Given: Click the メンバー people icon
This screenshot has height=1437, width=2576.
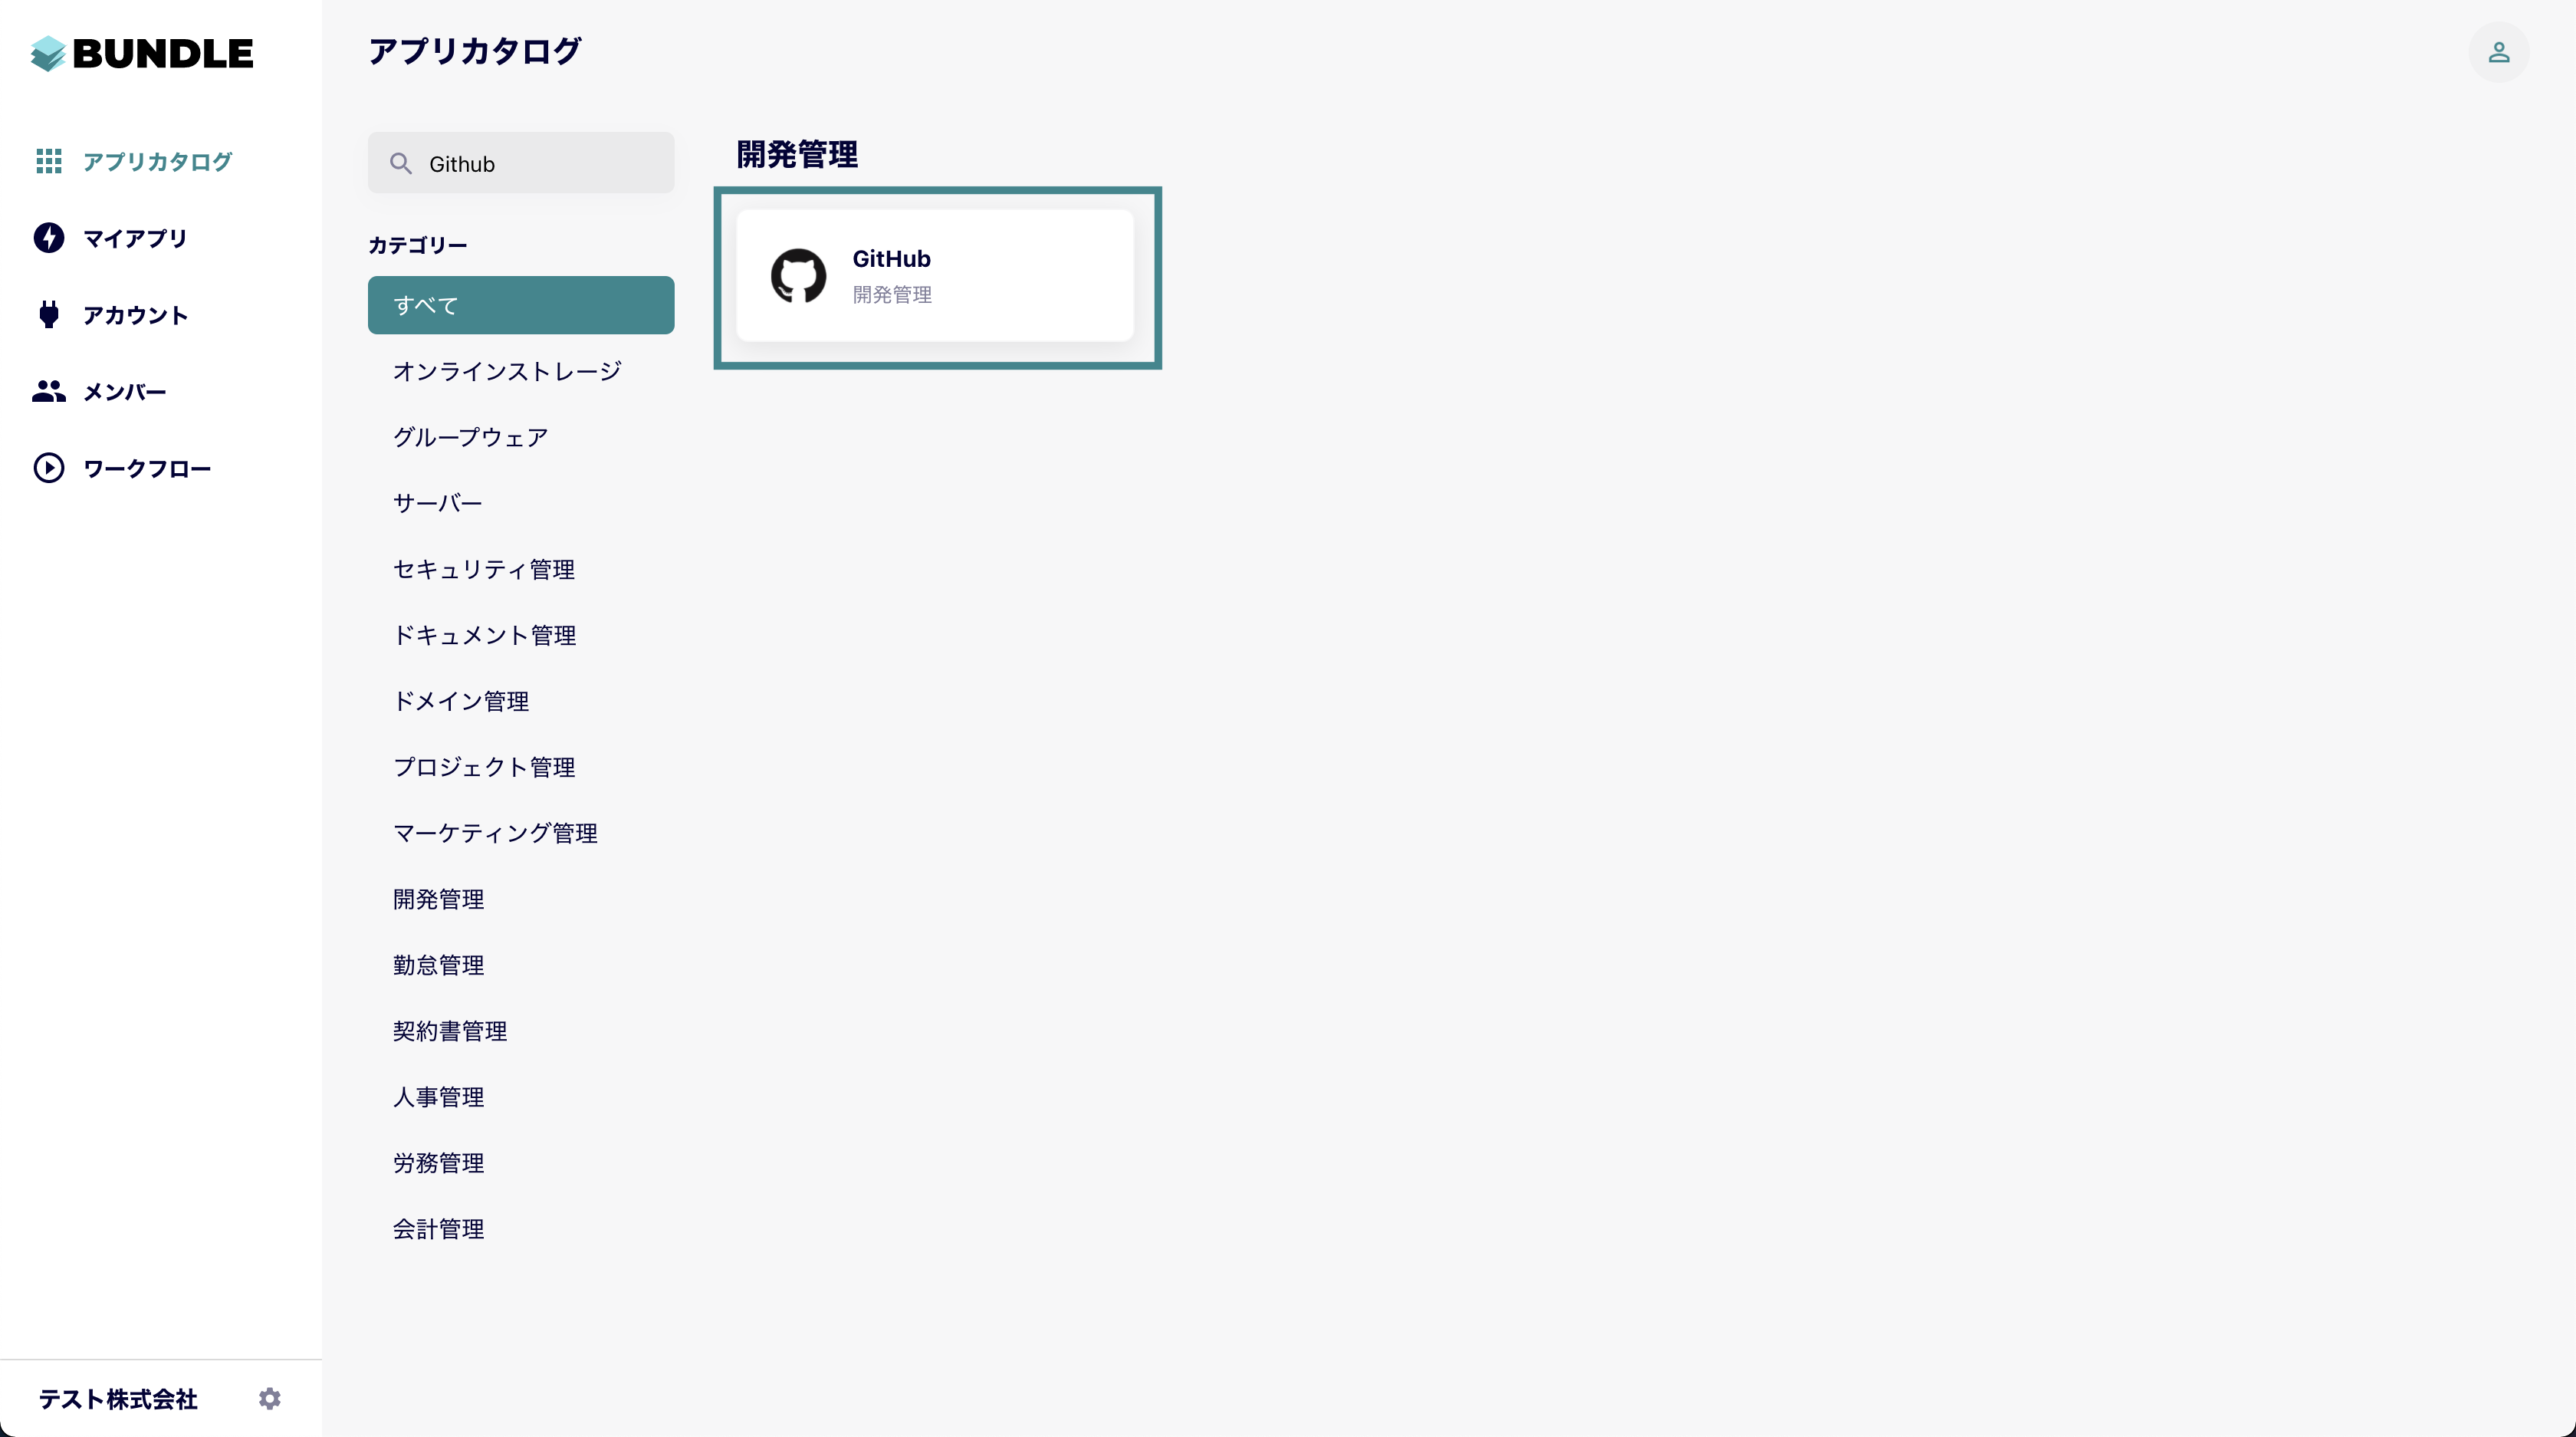Looking at the screenshot, I should [x=49, y=392].
